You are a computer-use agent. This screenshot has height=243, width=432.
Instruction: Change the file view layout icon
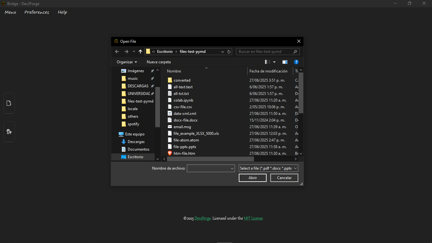pyautogui.click(x=268, y=62)
